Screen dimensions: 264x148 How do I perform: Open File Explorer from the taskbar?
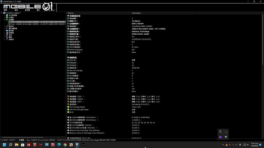[16, 145]
